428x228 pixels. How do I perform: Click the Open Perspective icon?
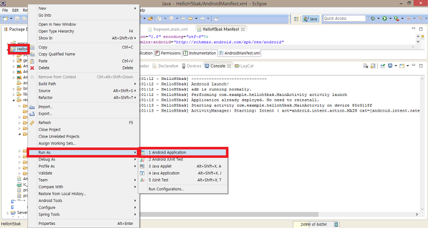click(296, 19)
